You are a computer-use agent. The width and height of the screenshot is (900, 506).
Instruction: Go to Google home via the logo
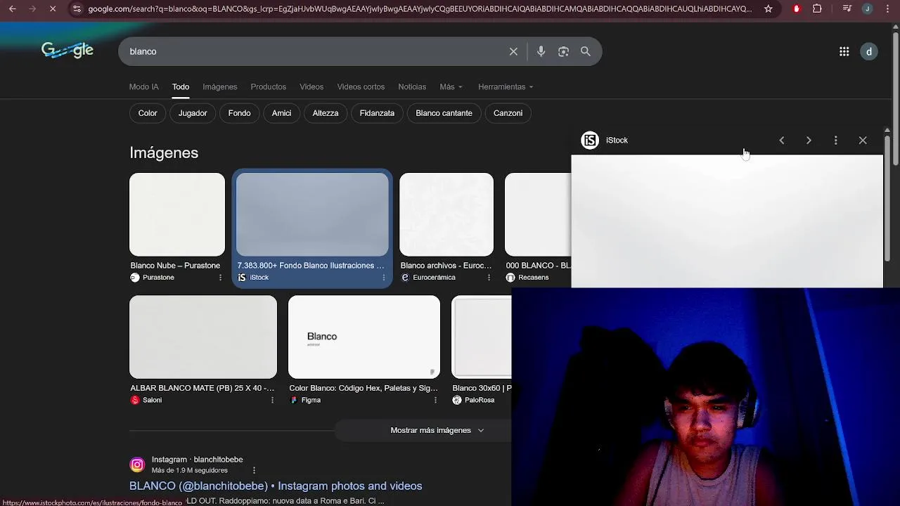(x=67, y=51)
